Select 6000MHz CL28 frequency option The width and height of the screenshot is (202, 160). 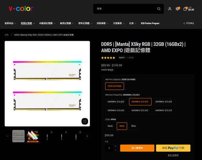pos(164,102)
